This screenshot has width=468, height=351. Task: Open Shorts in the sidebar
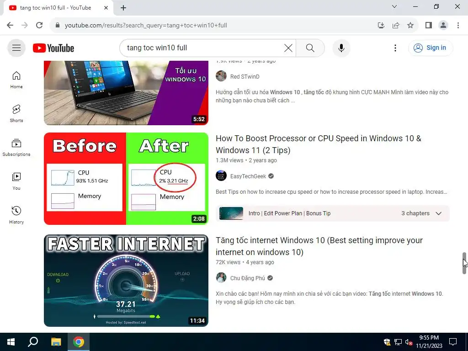[16, 114]
